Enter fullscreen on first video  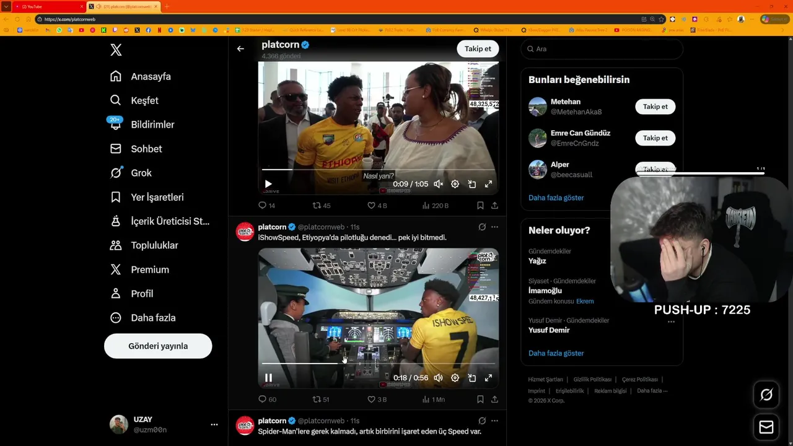pyautogui.click(x=488, y=184)
